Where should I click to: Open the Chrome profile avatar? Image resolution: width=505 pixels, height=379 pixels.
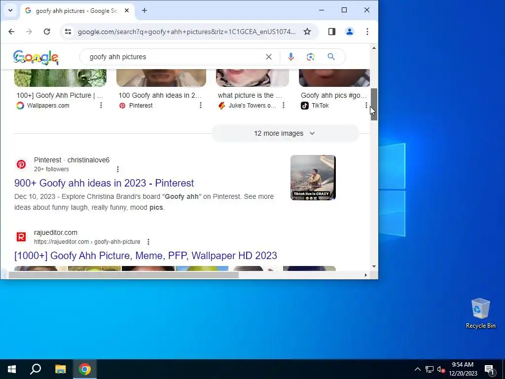point(350,32)
